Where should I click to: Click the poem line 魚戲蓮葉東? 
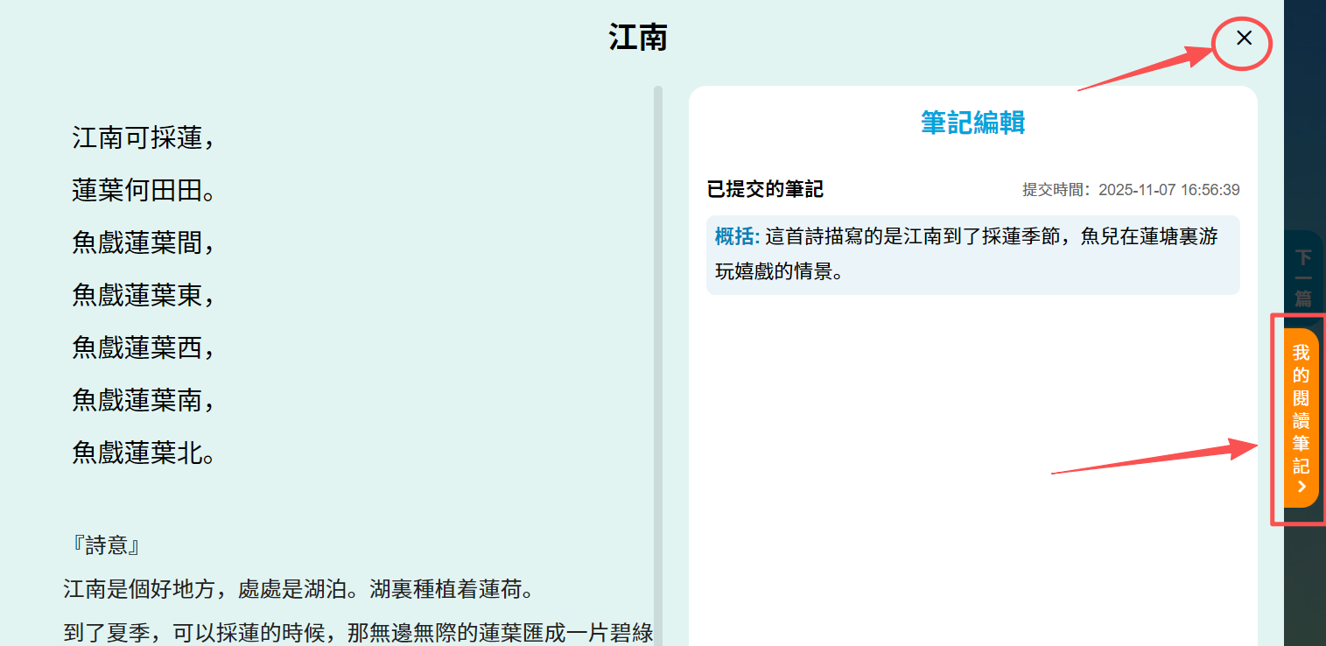143,296
